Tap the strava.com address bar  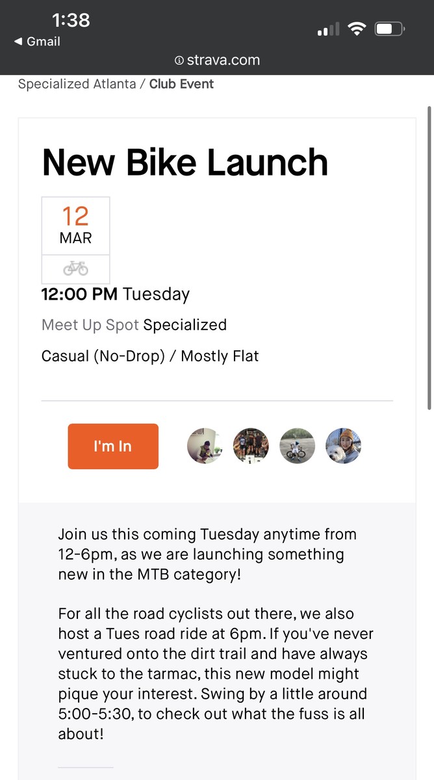(x=223, y=60)
